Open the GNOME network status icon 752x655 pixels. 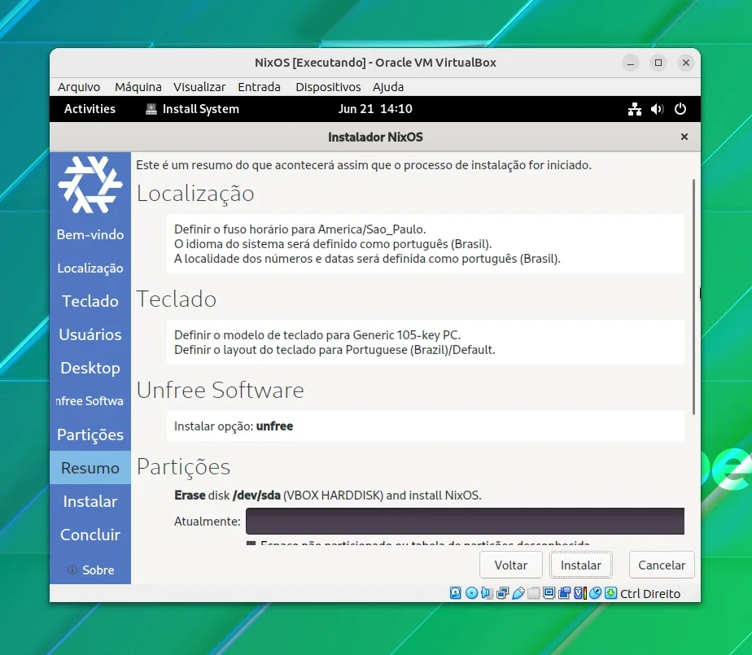(635, 109)
